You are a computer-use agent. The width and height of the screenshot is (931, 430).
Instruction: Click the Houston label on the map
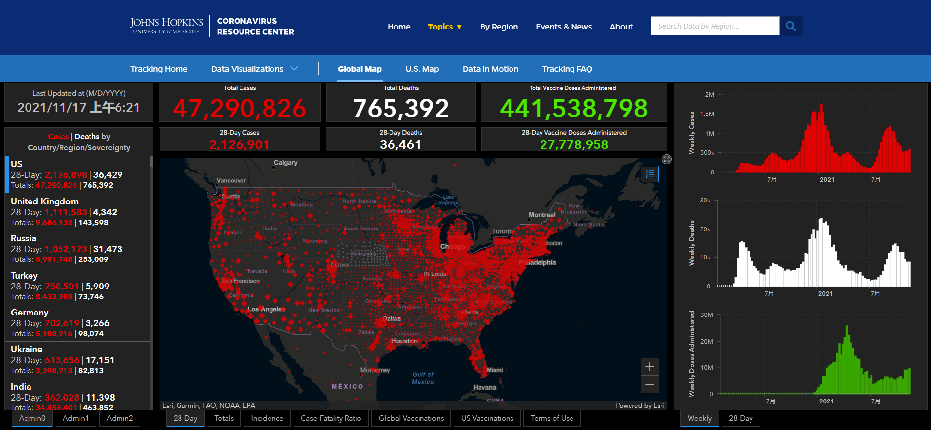point(404,341)
